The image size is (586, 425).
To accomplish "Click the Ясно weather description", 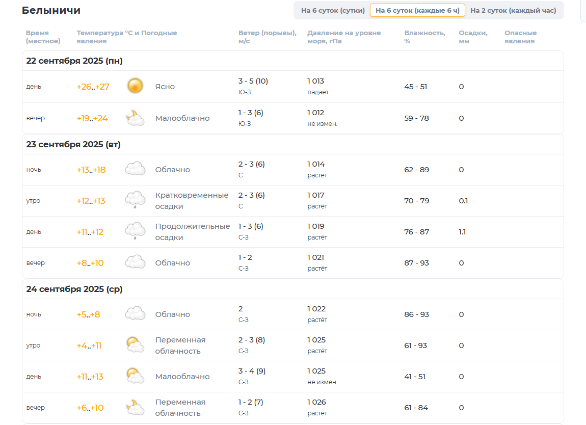I will coord(165,87).
